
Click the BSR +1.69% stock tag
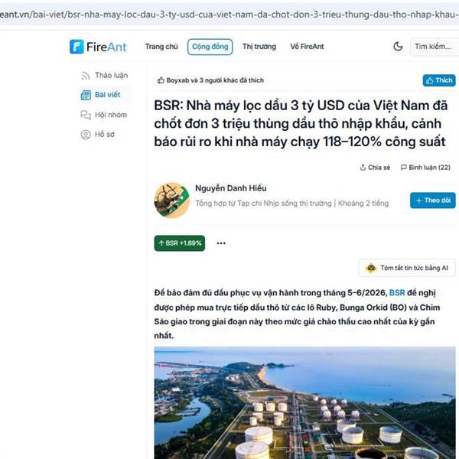pos(180,243)
